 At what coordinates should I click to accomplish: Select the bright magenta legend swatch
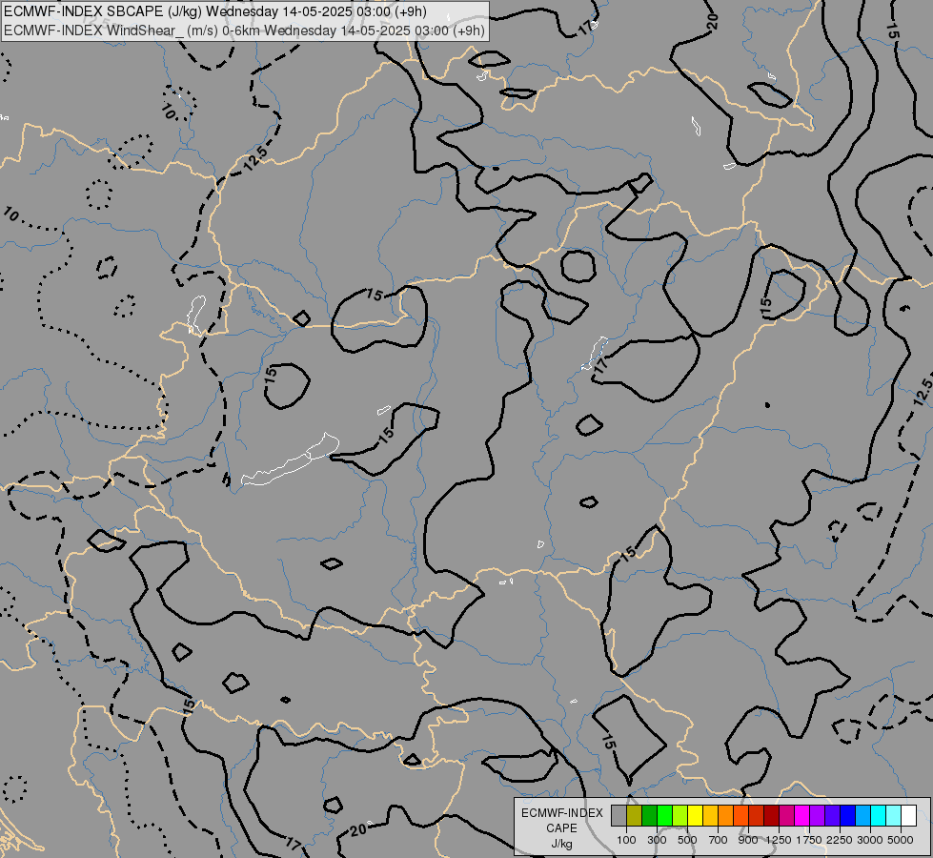(x=802, y=815)
